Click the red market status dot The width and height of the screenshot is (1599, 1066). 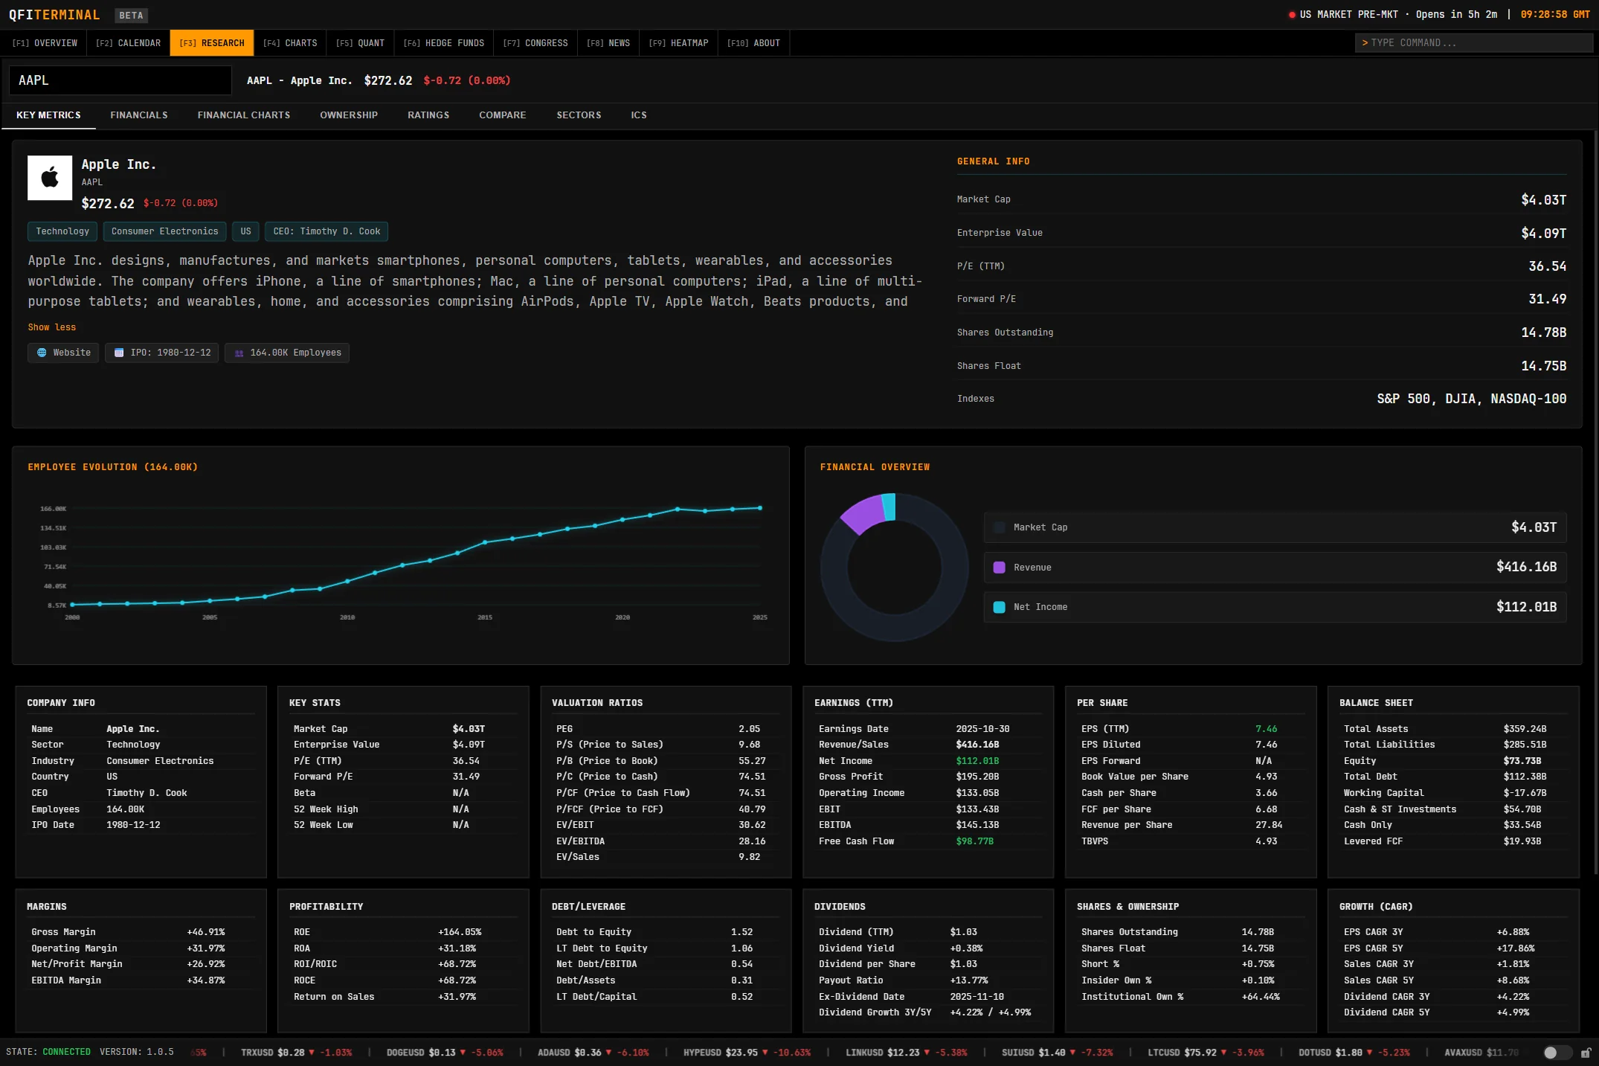coord(1292,15)
